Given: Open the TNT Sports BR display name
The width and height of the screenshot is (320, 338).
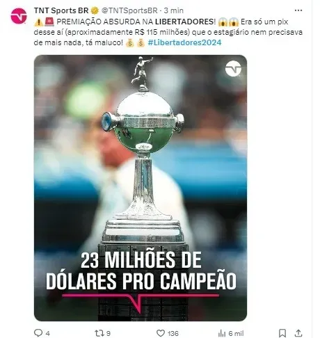Looking at the screenshot, I should pos(61,10).
